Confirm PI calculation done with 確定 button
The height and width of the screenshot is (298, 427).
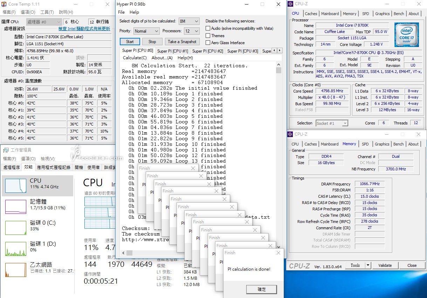(262, 289)
